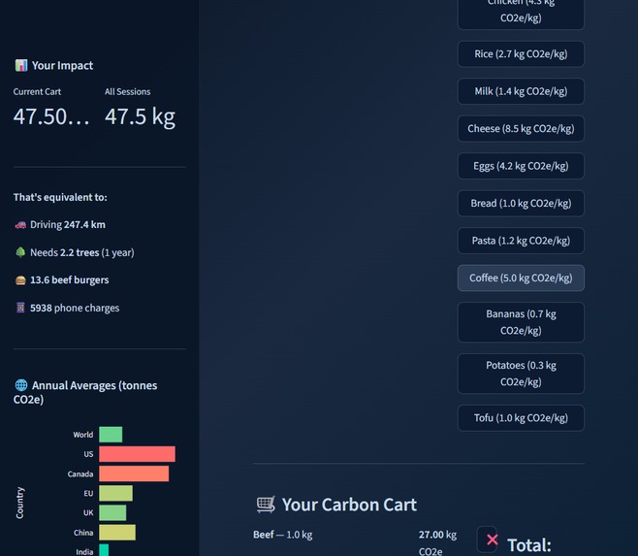Select the Cheese (8.5 kg CO2e/kg) button
The height and width of the screenshot is (556, 638).
coord(521,129)
